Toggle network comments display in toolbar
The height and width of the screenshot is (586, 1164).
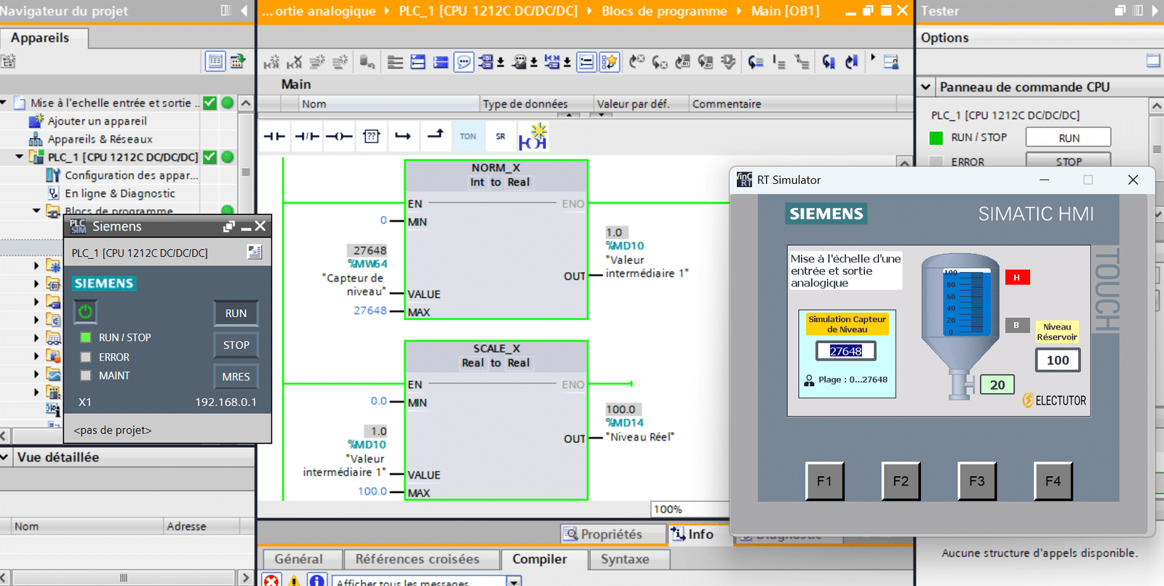coord(463,62)
